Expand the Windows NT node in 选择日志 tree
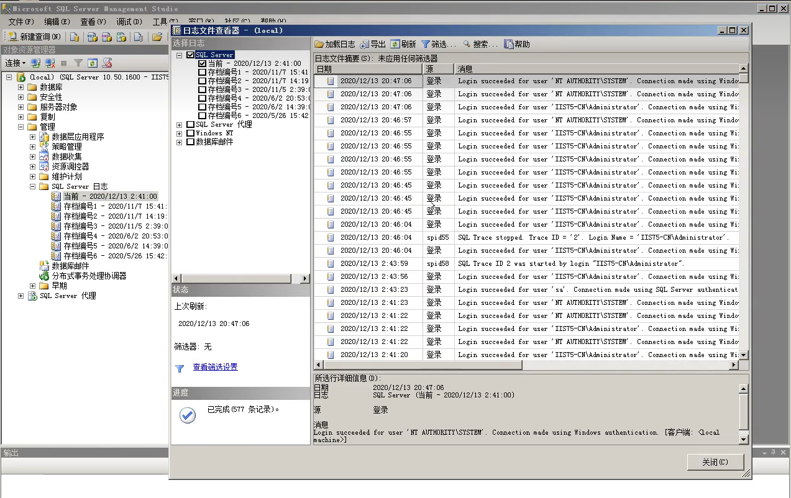Viewport: 791px width, 498px height. coord(180,133)
